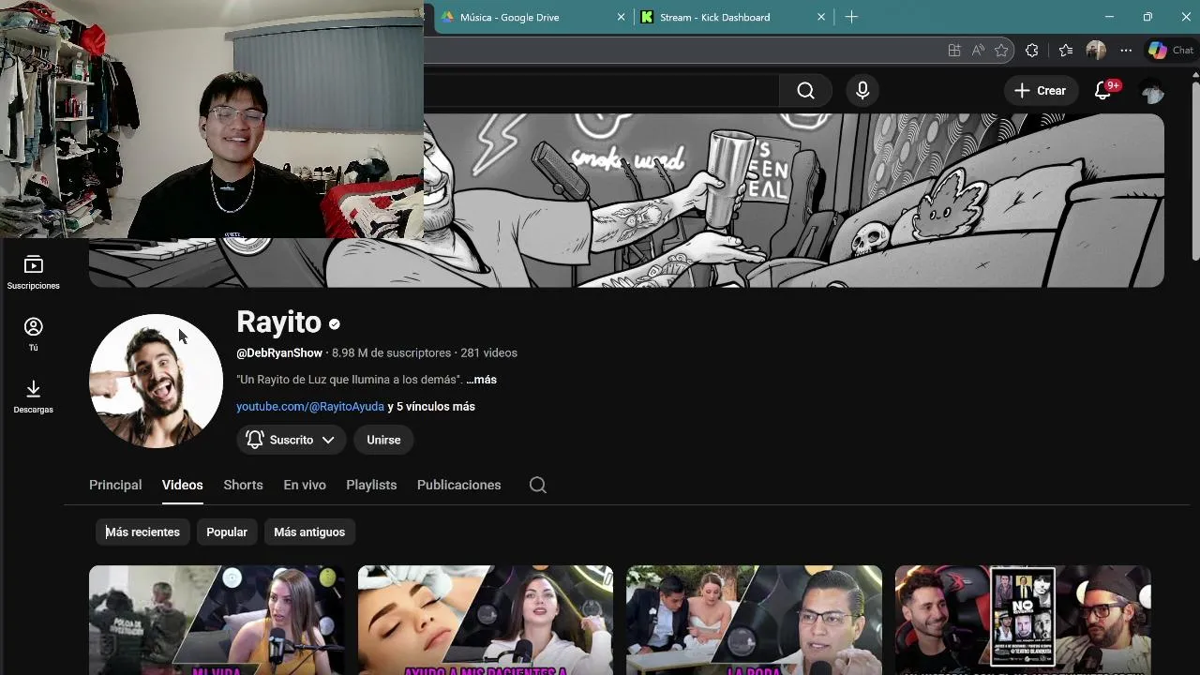Screen dimensions: 1200x675
Task: Select the Videos channel tab
Action: click(x=182, y=485)
